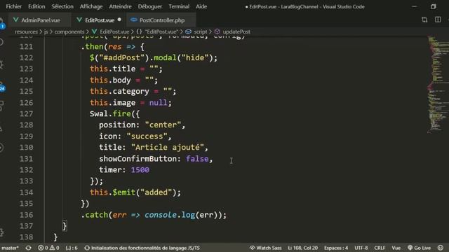Image resolution: width=449 pixels, height=252 pixels.
Task: Open the Atteindre menu
Action: point(120,6)
